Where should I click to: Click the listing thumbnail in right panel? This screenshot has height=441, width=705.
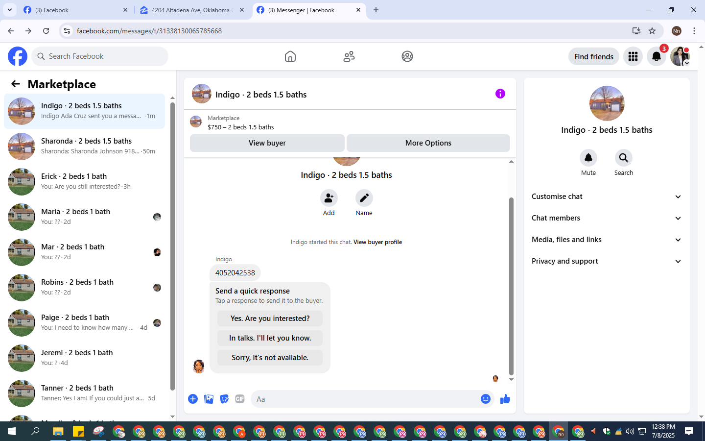click(607, 103)
